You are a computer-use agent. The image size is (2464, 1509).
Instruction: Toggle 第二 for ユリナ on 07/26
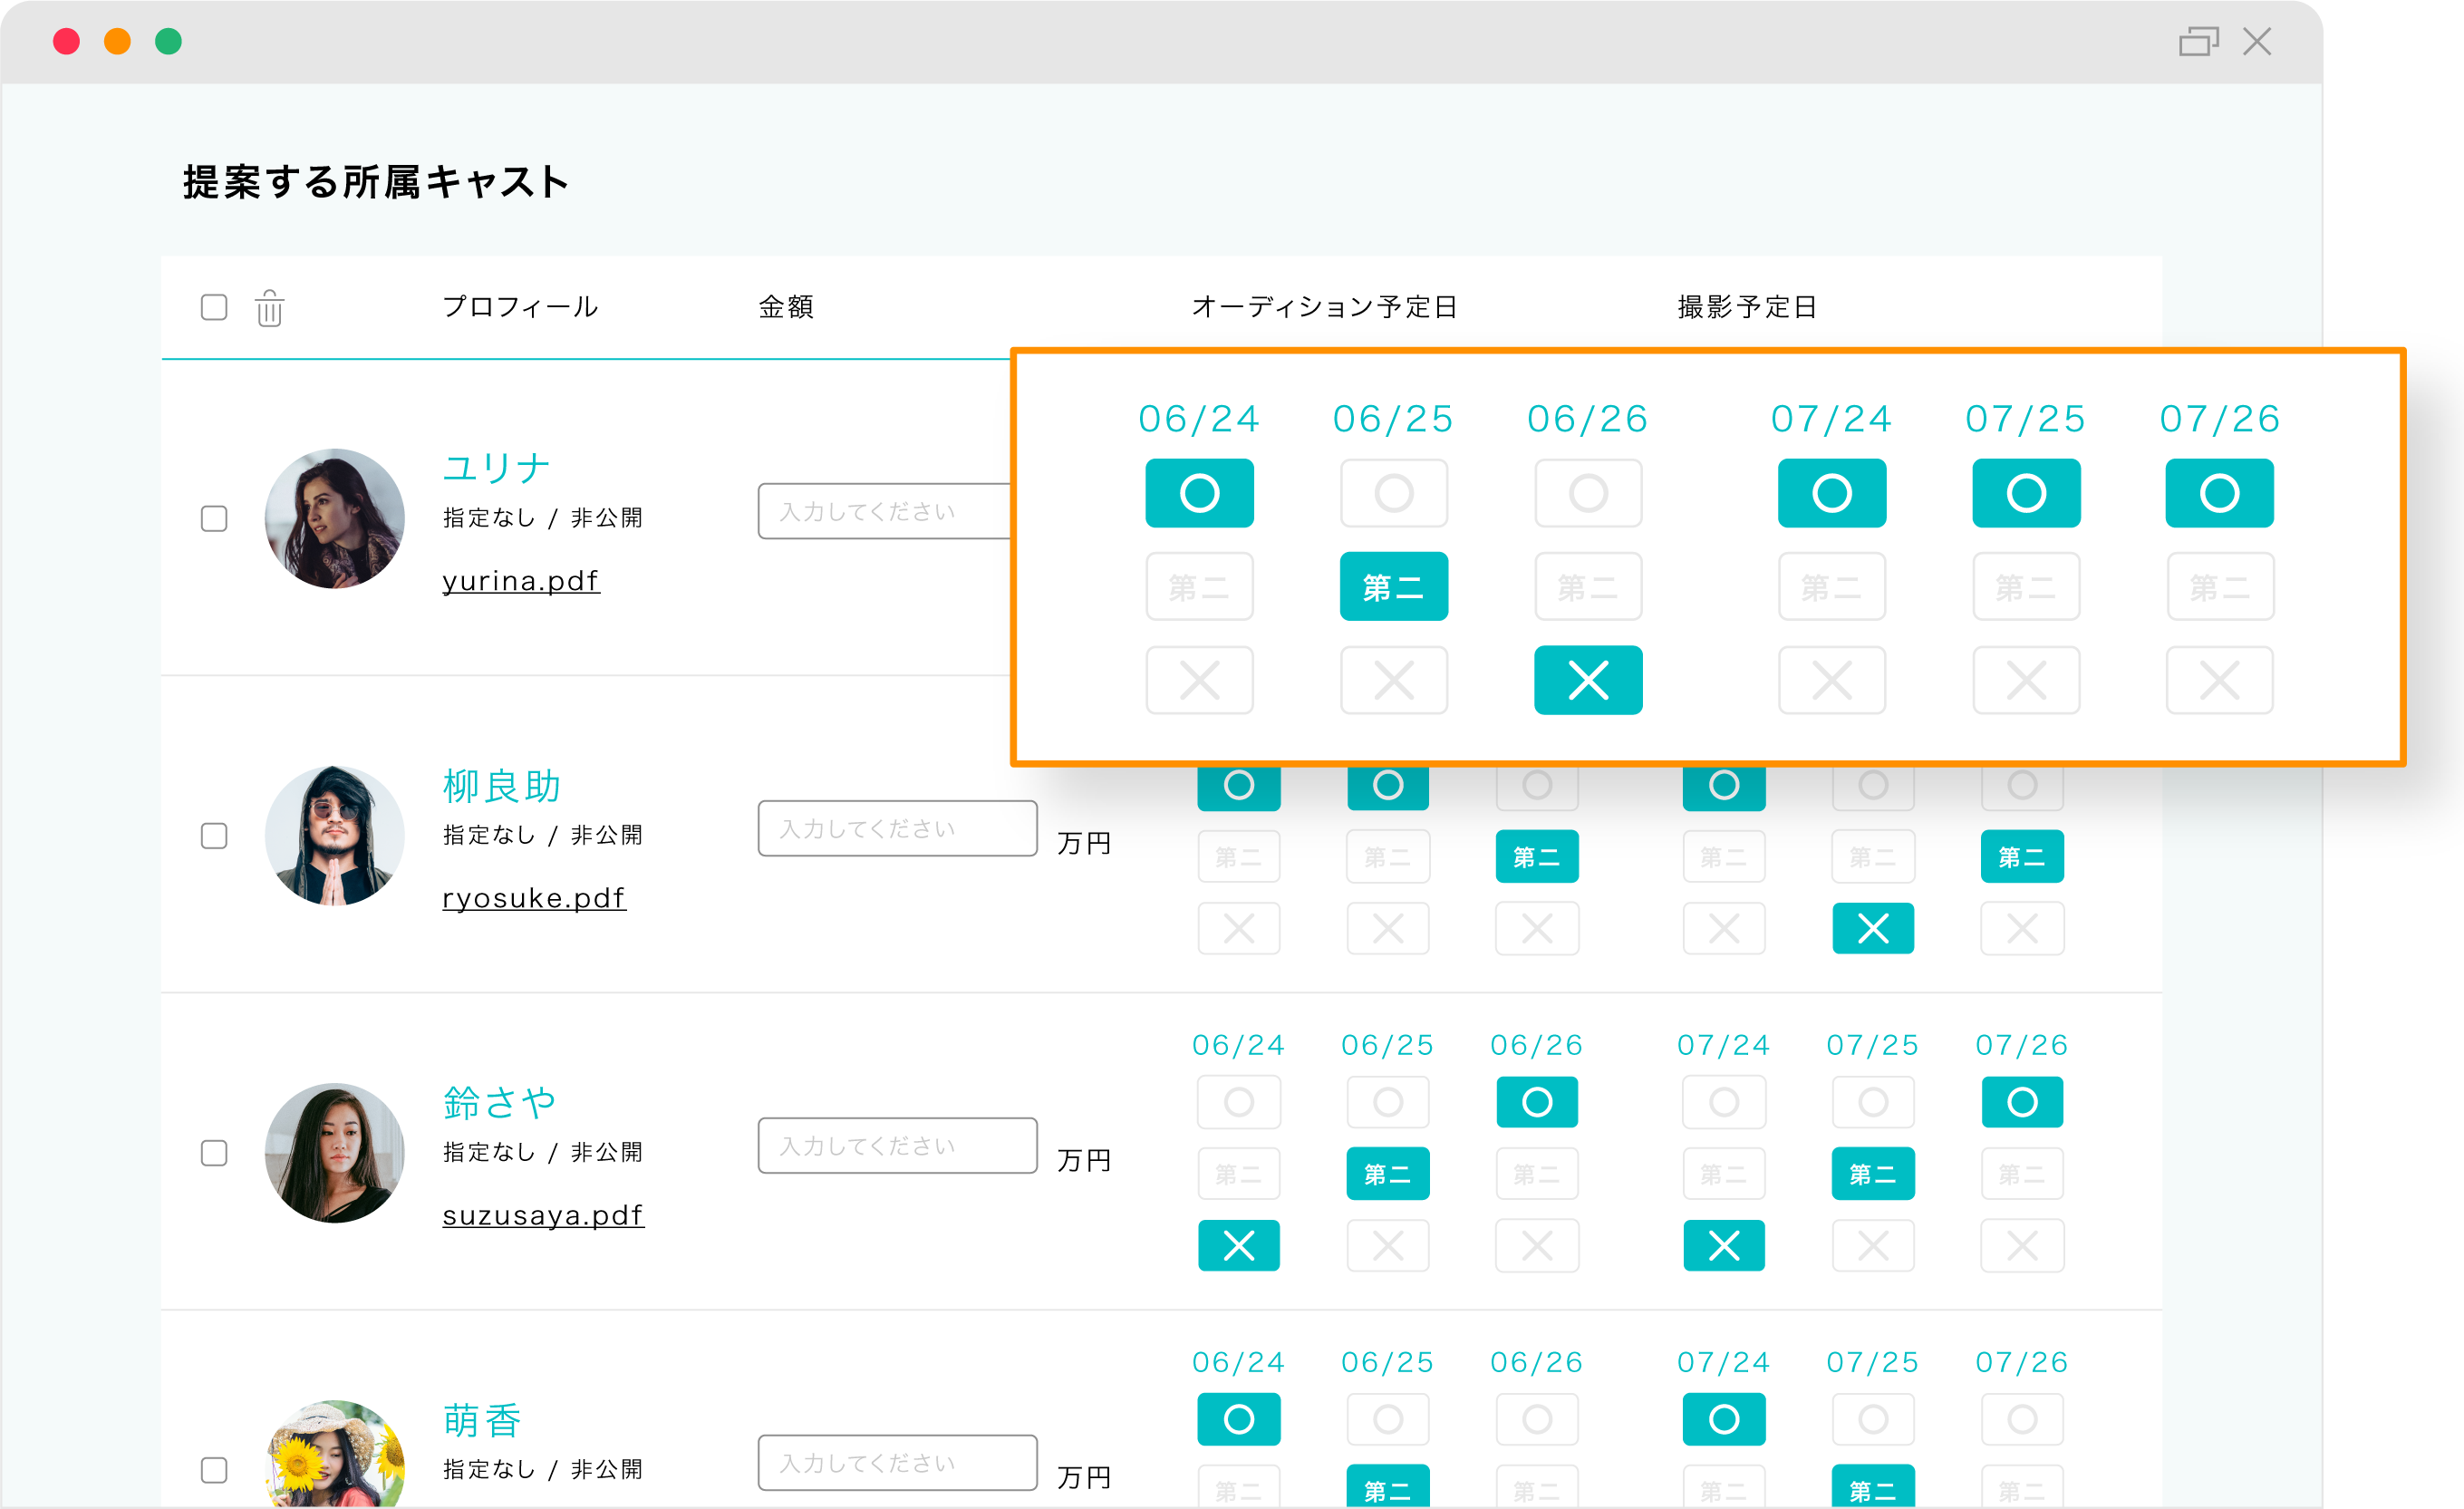(x=2219, y=587)
